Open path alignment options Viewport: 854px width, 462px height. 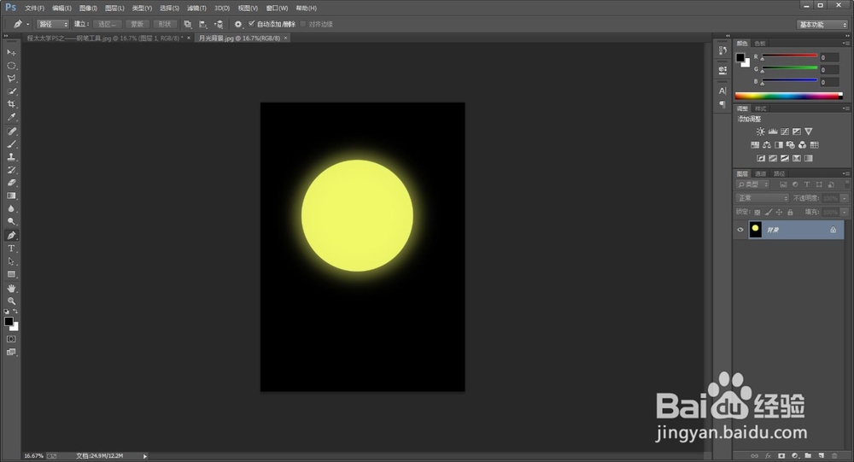[x=202, y=24]
